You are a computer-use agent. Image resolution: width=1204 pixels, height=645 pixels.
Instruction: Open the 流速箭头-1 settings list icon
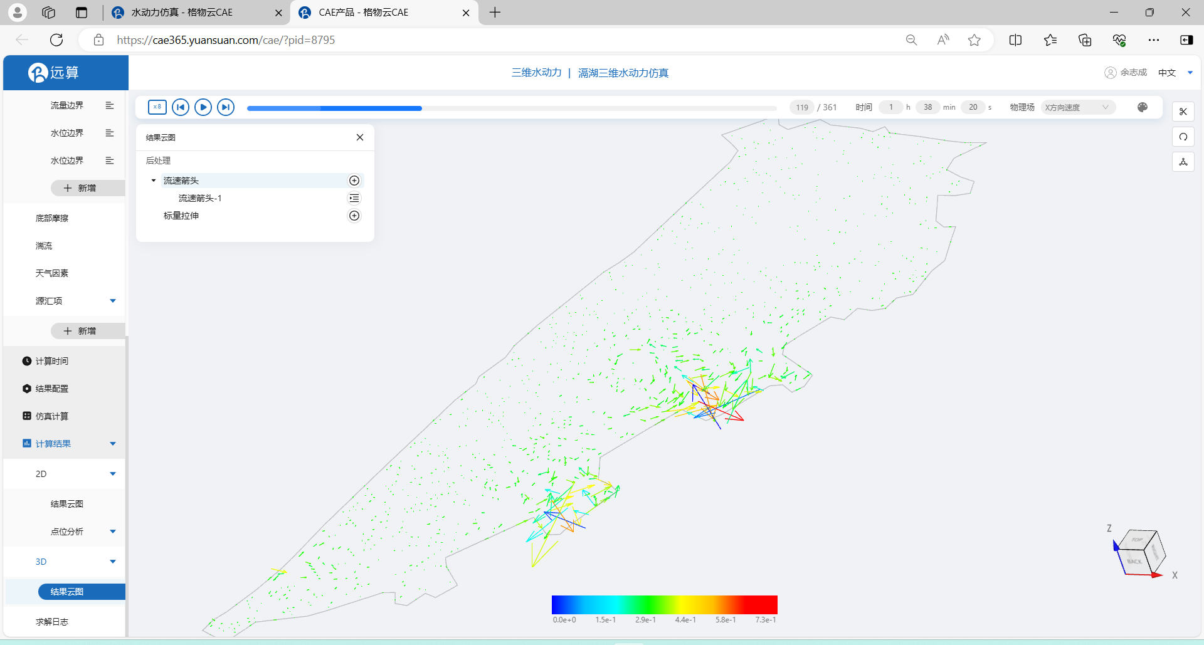coord(354,198)
